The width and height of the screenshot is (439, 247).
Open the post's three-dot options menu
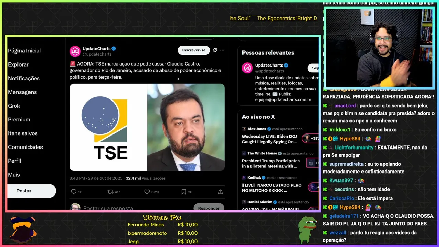pyautogui.click(x=222, y=50)
